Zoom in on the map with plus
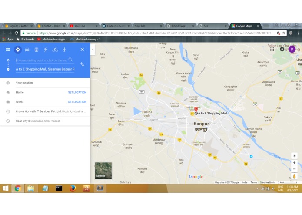302x215 pixels. click(294, 163)
